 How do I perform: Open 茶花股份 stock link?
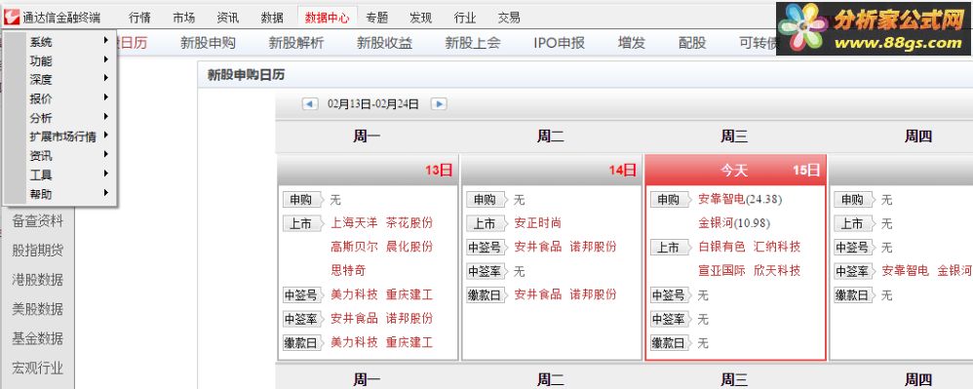409,222
